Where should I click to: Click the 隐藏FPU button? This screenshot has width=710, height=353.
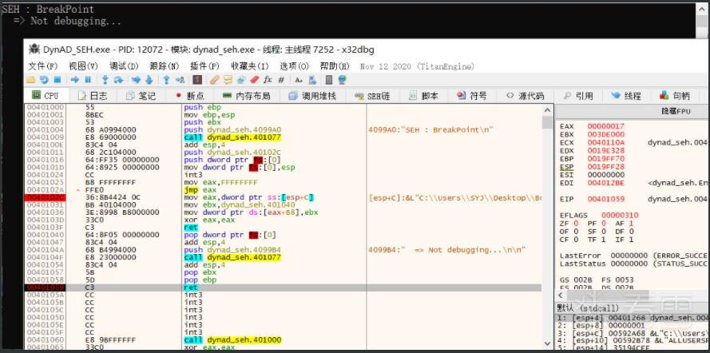click(x=675, y=111)
